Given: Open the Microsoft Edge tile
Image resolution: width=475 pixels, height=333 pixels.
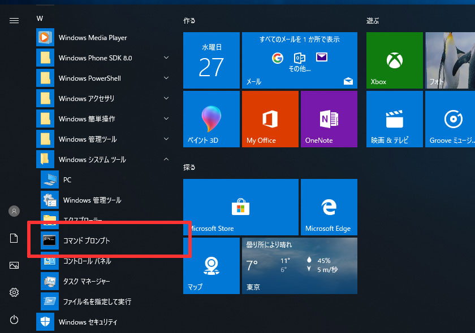Looking at the screenshot, I should click(329, 207).
